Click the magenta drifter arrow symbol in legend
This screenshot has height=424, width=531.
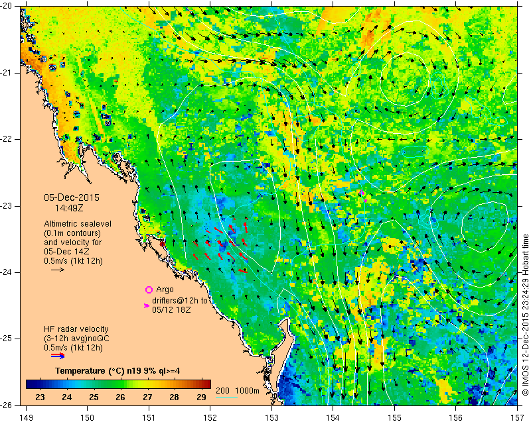tap(147, 305)
